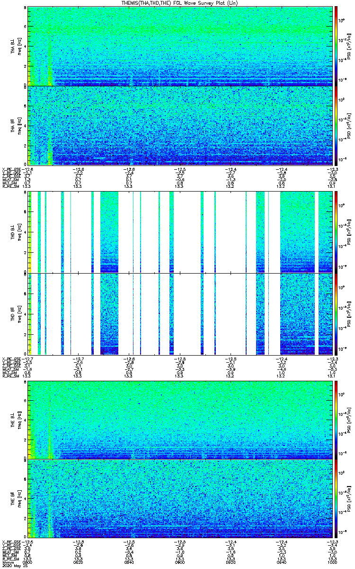Click the X_RE_GSE row label under the THD panels
This screenshot has width=355, height=569.
click(x=11, y=359)
